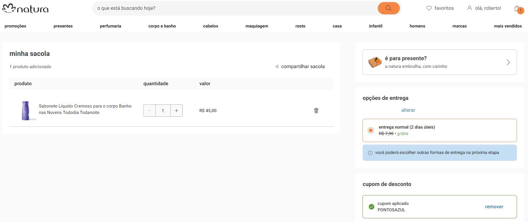This screenshot has width=528, height=222.
Task: Click the green coupon applied checkmark
Action: 371,207
